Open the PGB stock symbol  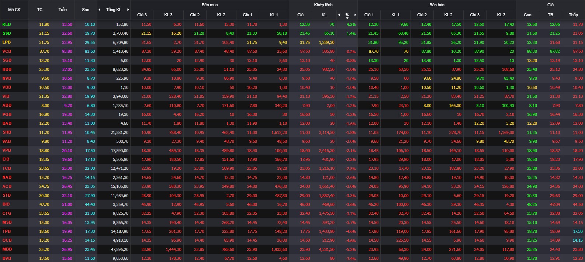7,114
